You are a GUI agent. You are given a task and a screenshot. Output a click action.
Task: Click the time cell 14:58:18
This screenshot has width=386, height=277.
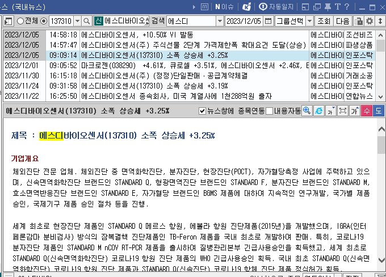tap(63, 35)
